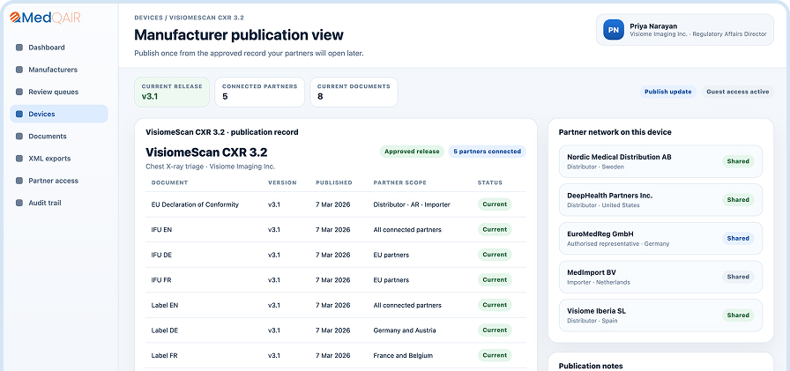The width and height of the screenshot is (790, 371).
Task: Click France and Belgium partner scope
Action: click(403, 355)
